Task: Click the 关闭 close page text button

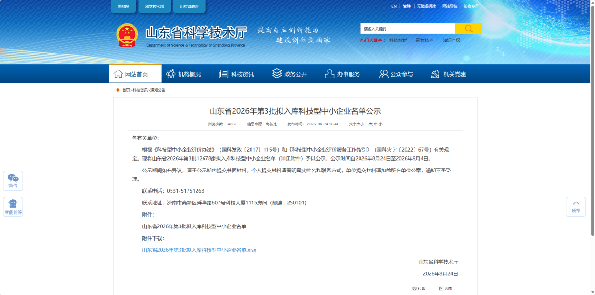Action: click(448, 288)
